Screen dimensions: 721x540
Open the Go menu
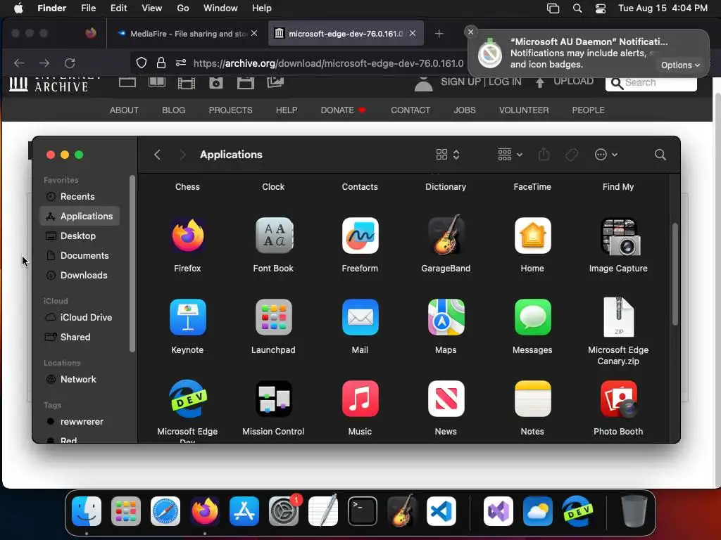tap(183, 8)
